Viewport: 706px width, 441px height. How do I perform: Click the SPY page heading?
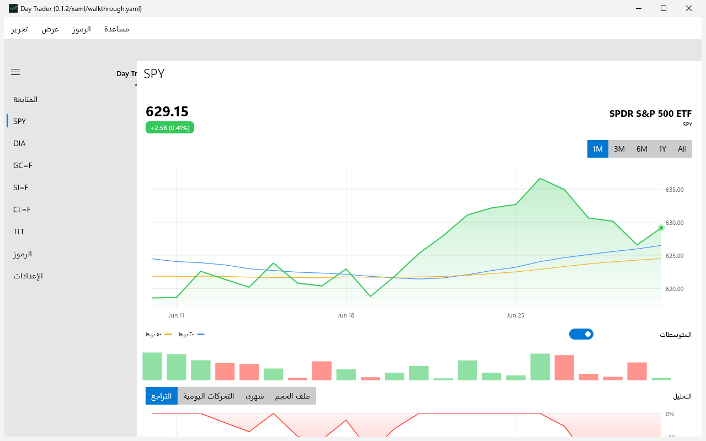point(154,74)
